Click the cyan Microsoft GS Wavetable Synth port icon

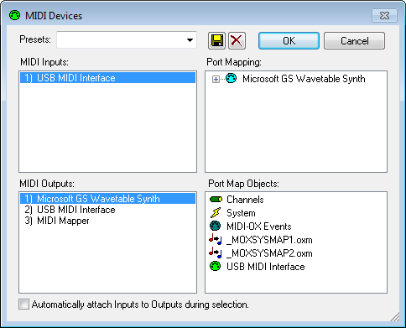(x=232, y=79)
